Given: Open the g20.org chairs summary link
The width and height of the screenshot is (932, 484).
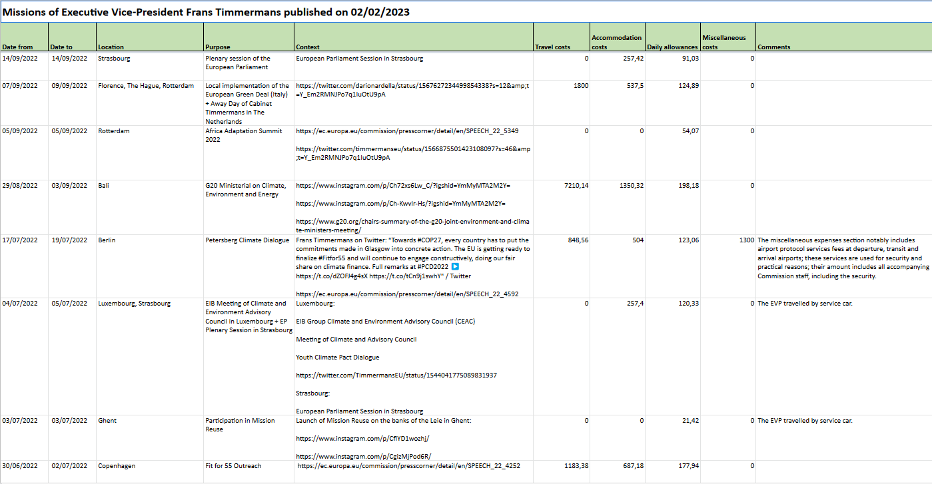Looking at the screenshot, I should tap(412, 221).
